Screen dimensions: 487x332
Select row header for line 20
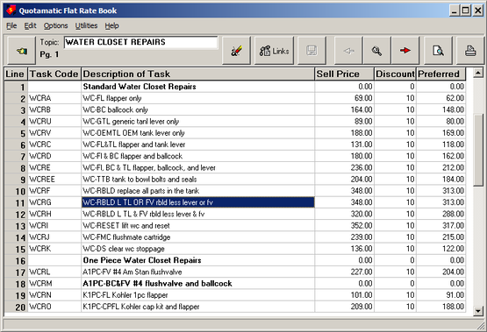pyautogui.click(x=16, y=307)
